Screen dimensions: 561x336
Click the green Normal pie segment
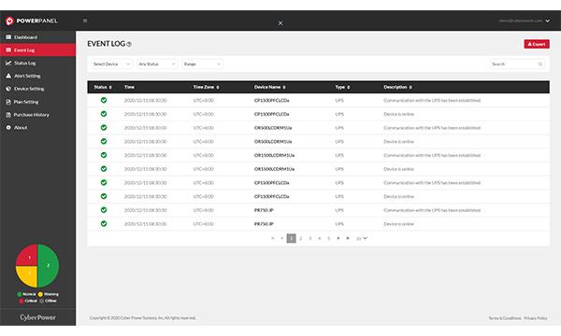49,266
